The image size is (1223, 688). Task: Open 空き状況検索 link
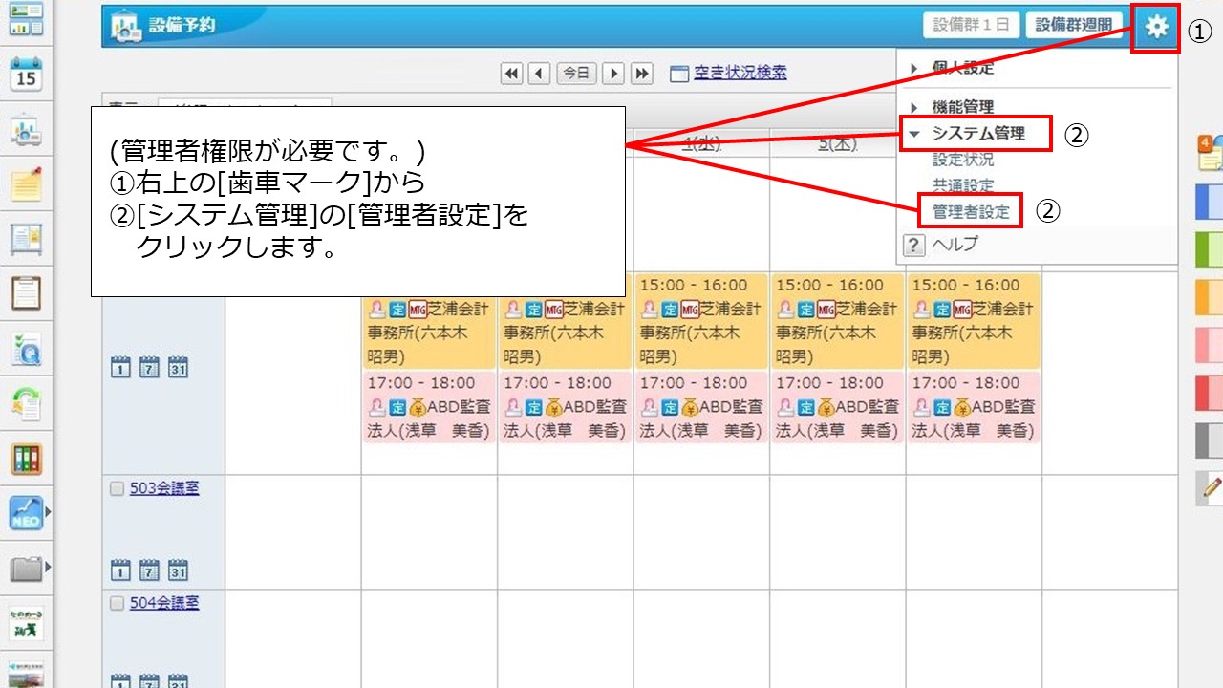(740, 74)
